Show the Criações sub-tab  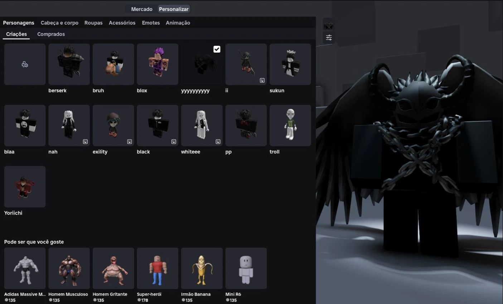(x=16, y=34)
